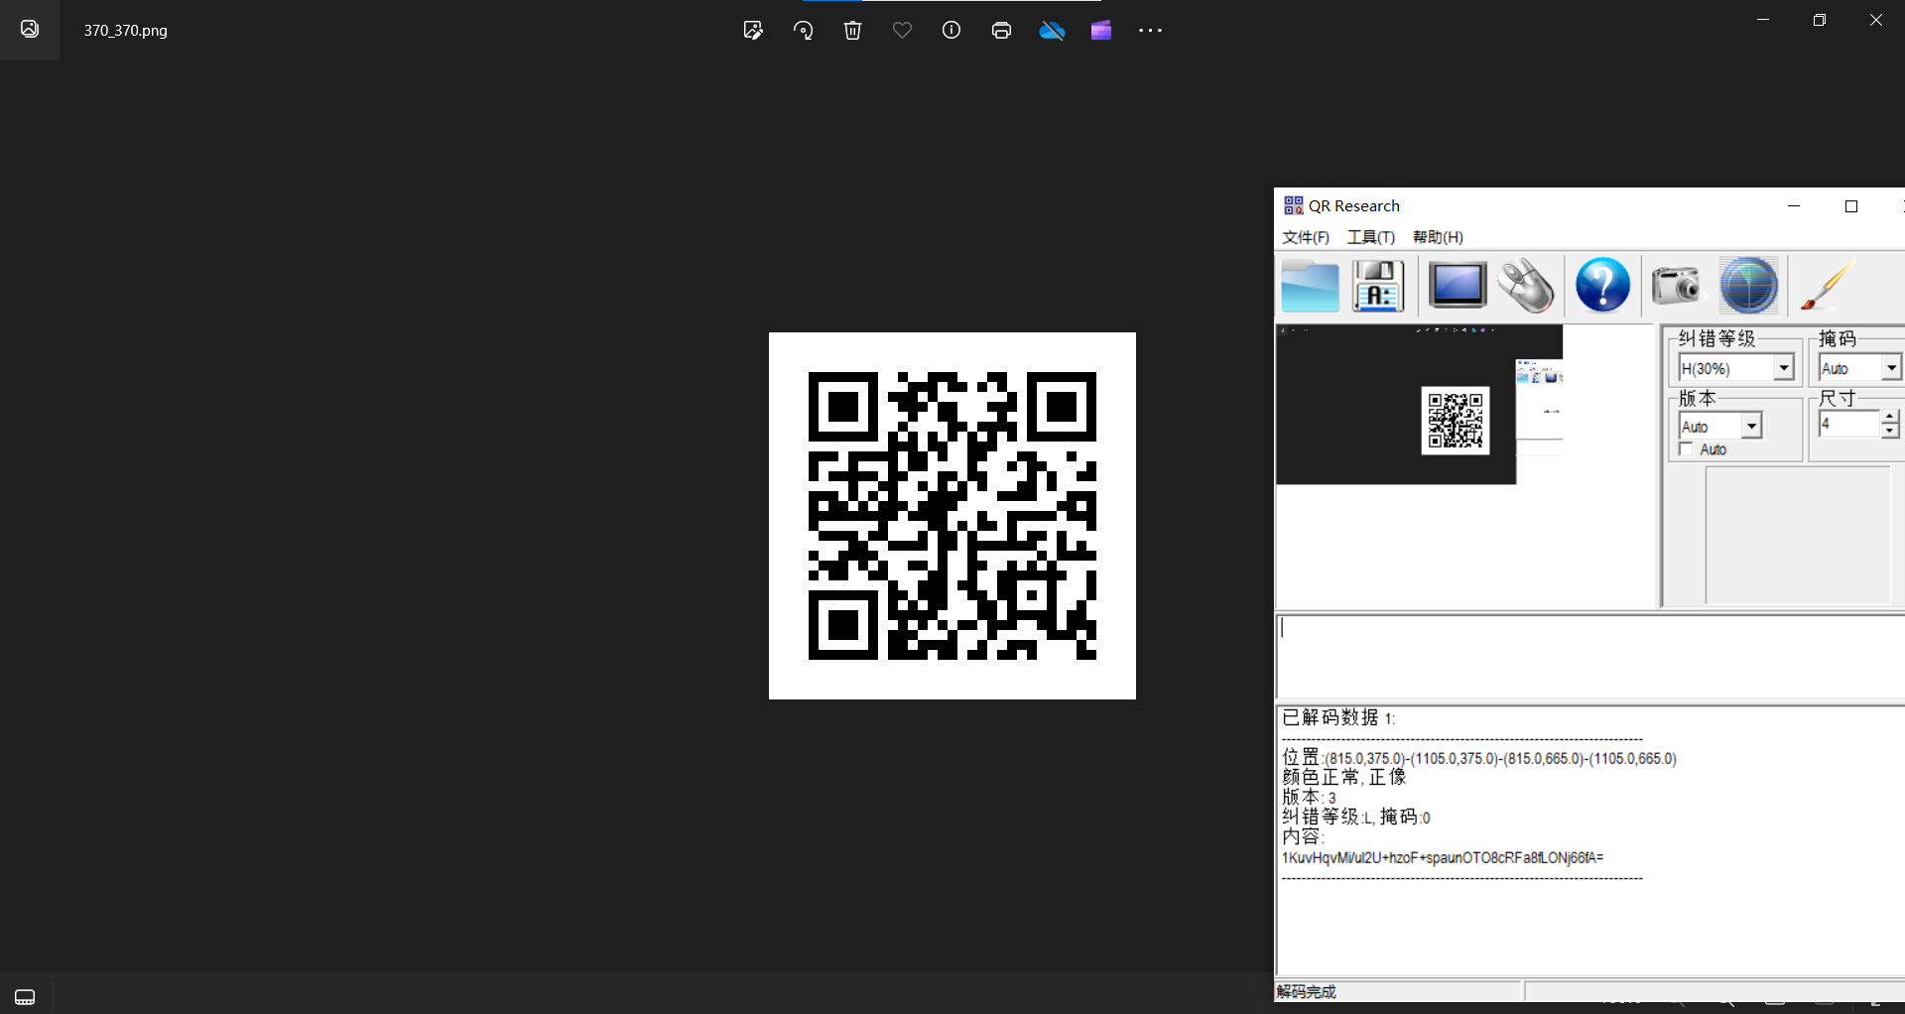Viewport: 1905px width, 1014px height.
Task: Click the captured screen preview in QR Research
Action: pos(1419,405)
